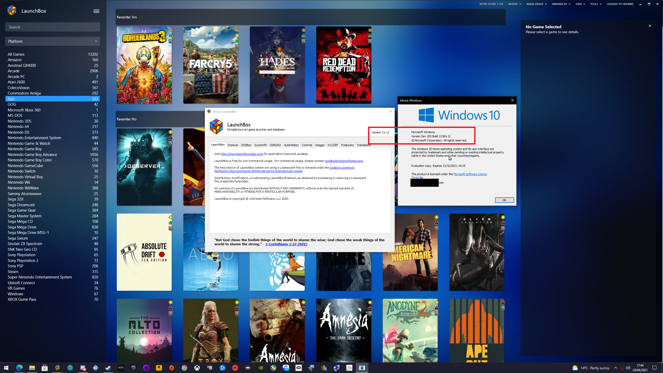Screen dimensions: 663x373
Task: Select the GOG platform
Action: (53, 104)
